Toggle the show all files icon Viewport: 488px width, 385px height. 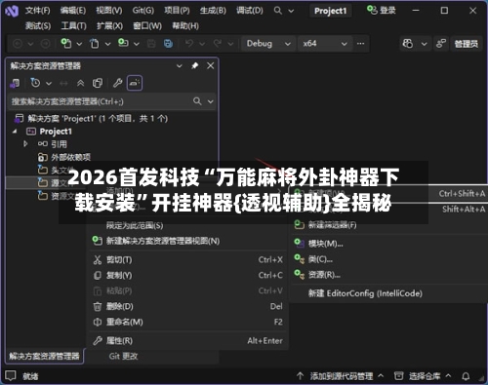(98, 83)
